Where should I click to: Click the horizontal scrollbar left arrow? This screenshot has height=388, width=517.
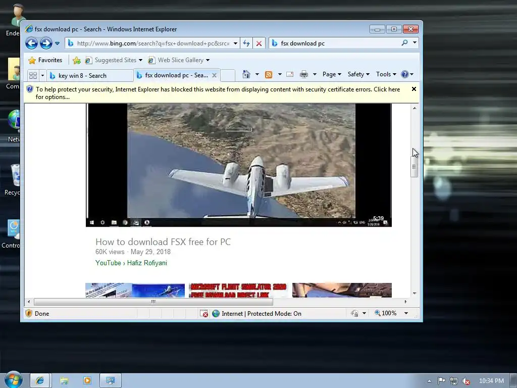tap(29, 302)
